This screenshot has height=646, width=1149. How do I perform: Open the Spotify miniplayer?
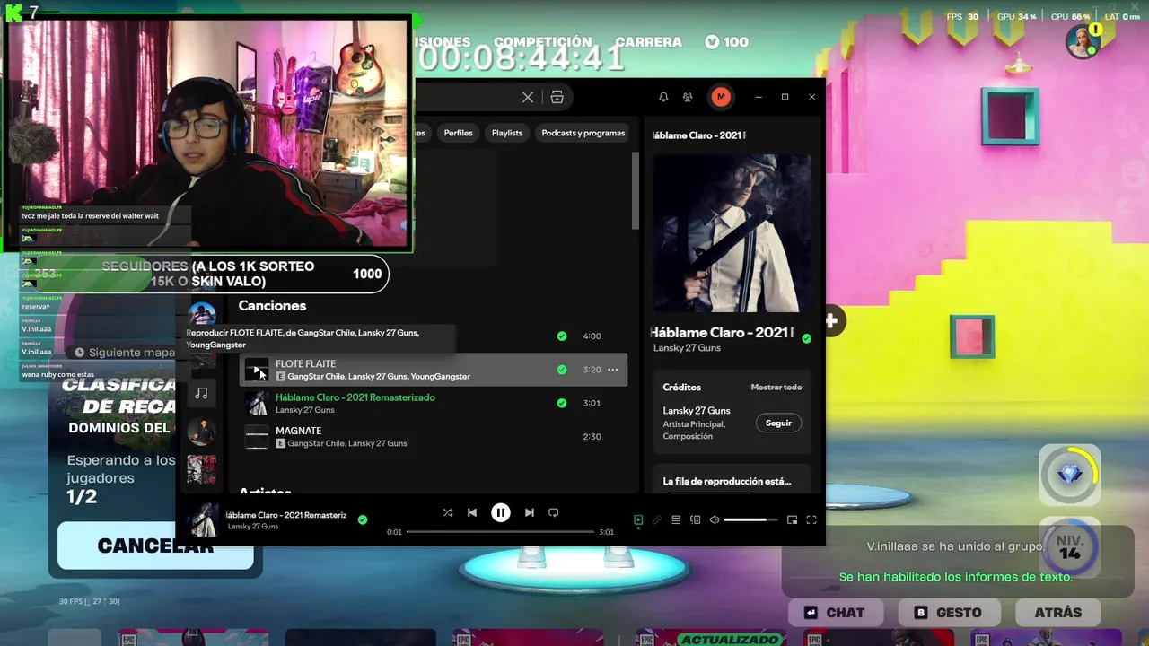point(792,519)
